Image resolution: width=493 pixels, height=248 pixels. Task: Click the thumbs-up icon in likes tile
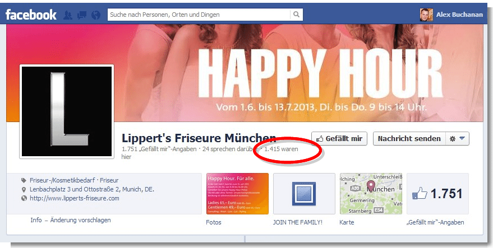click(x=420, y=194)
